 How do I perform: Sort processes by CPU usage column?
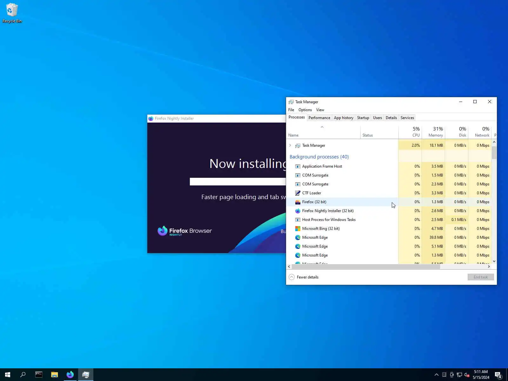tap(410, 132)
